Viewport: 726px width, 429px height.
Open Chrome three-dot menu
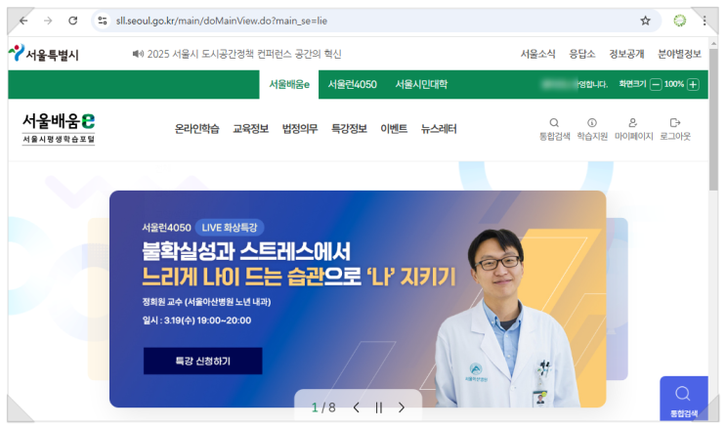(705, 21)
